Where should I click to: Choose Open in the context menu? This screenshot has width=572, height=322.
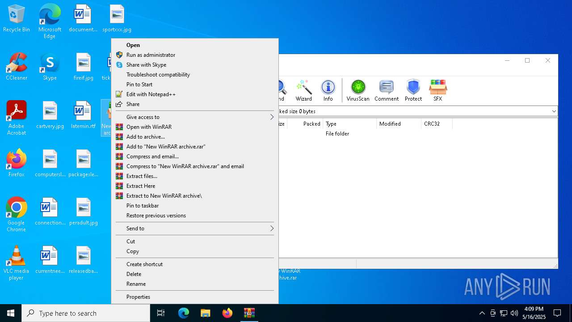194,45
